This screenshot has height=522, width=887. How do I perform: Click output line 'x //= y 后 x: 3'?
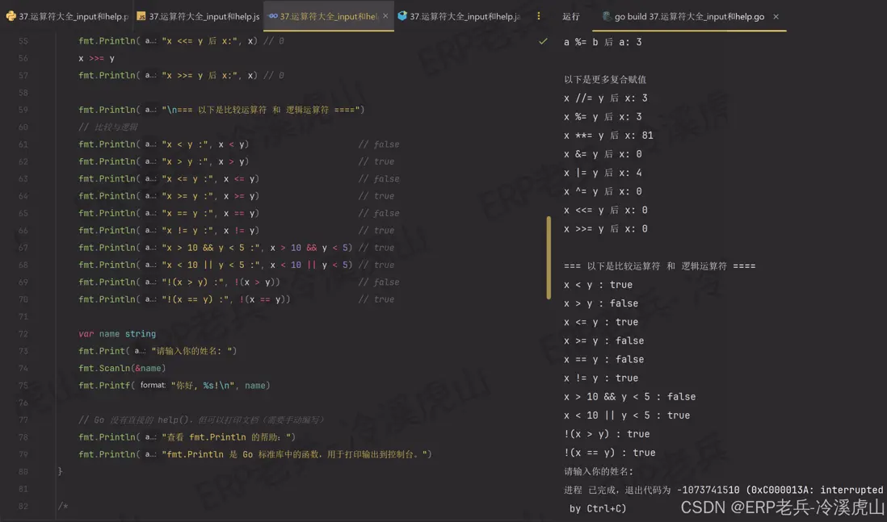[x=605, y=98]
